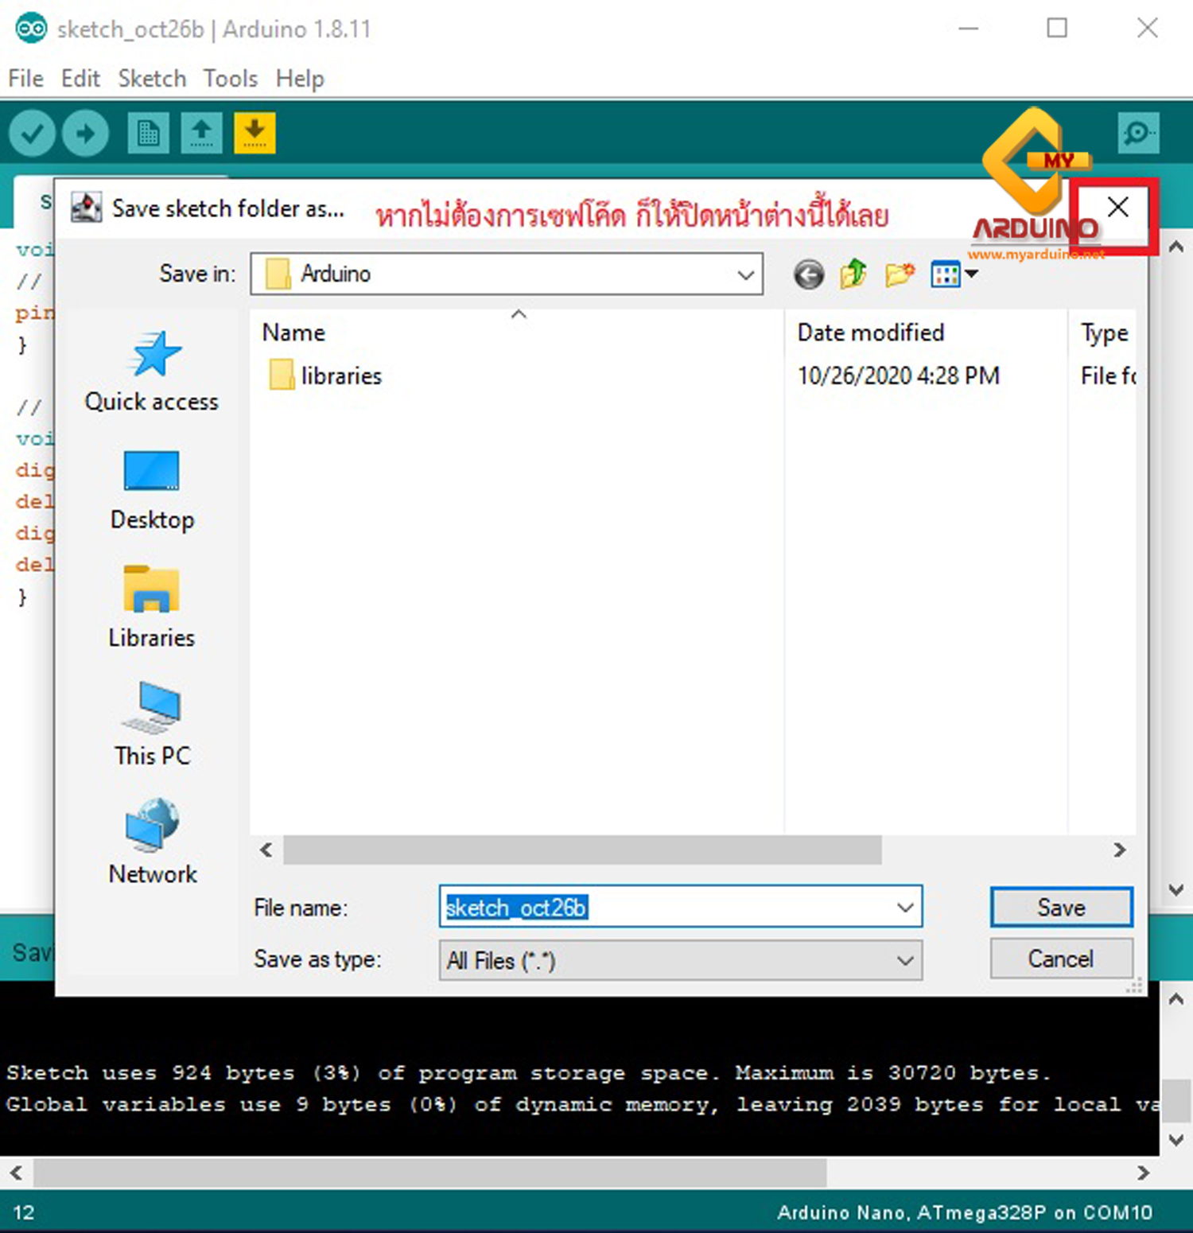Go up one folder level
Image resolution: width=1193 pixels, height=1233 pixels.
[852, 274]
